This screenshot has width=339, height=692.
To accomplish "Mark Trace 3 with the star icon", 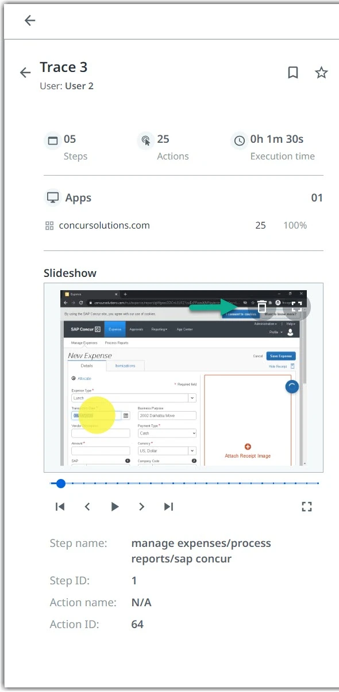I will [321, 73].
